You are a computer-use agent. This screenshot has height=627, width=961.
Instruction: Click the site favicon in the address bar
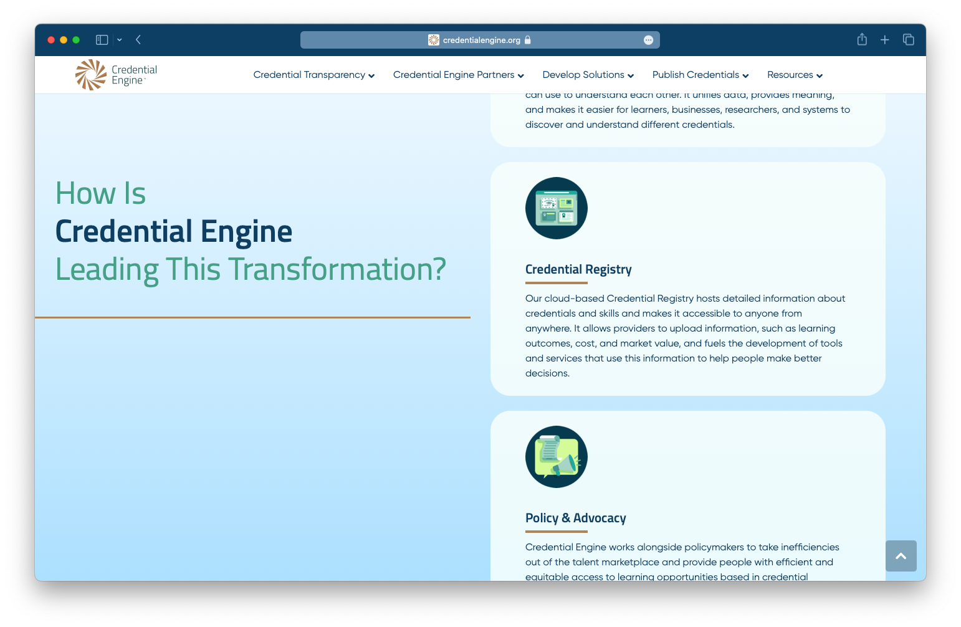pos(434,40)
